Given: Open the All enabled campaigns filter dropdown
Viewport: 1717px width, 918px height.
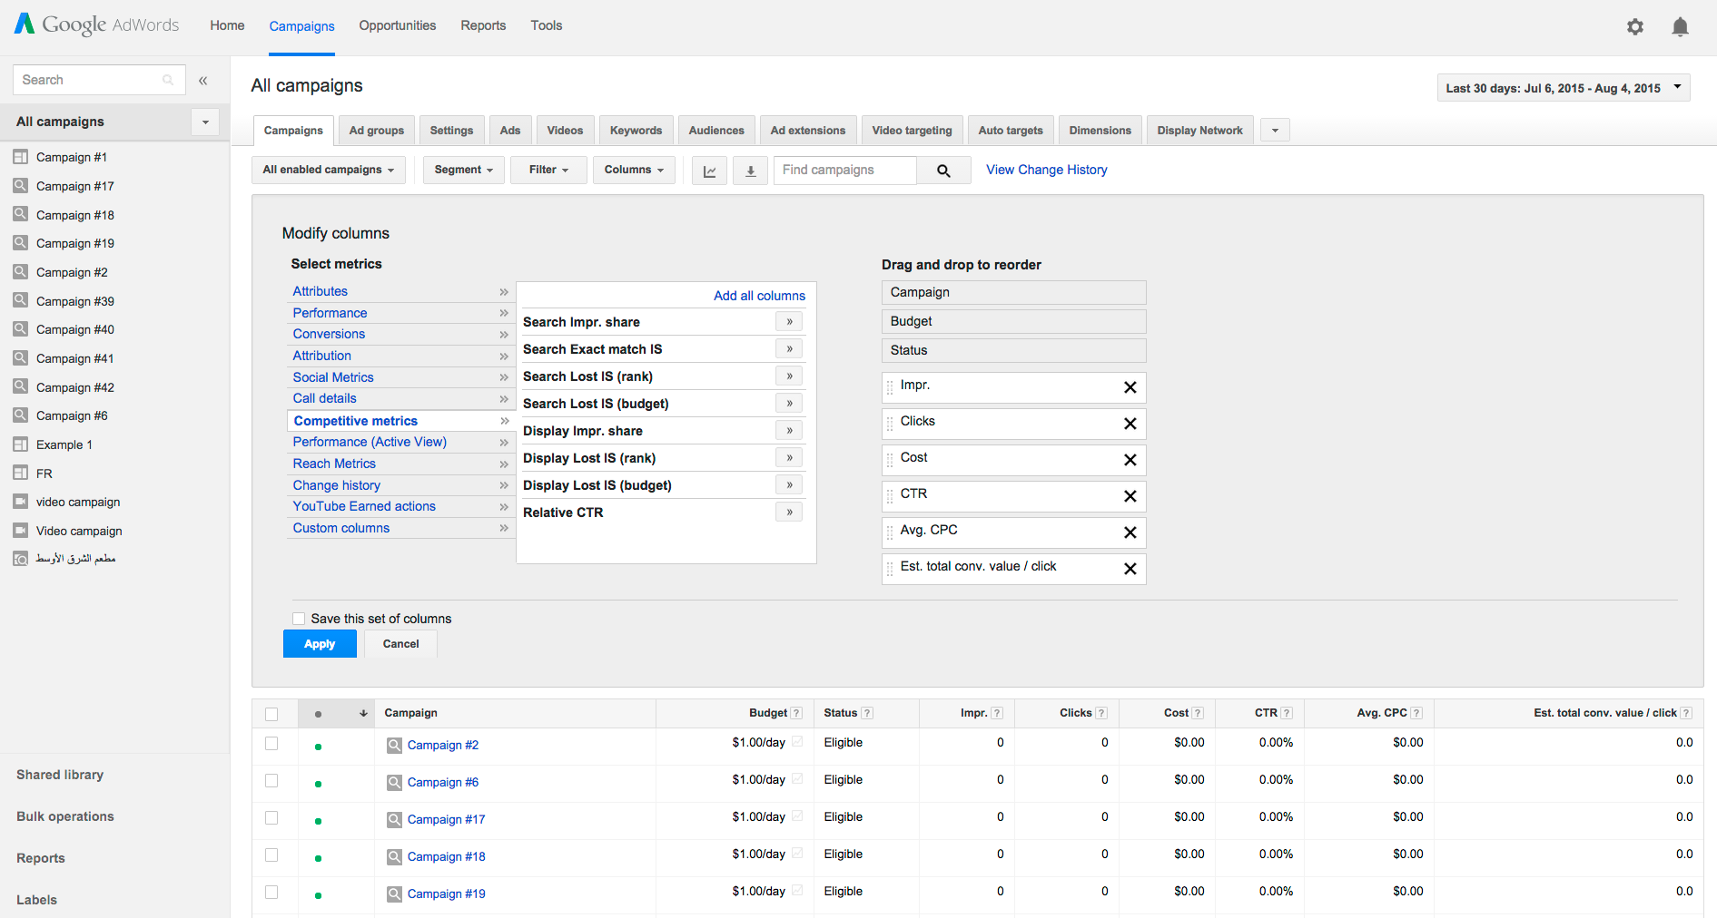Looking at the screenshot, I should [x=328, y=170].
